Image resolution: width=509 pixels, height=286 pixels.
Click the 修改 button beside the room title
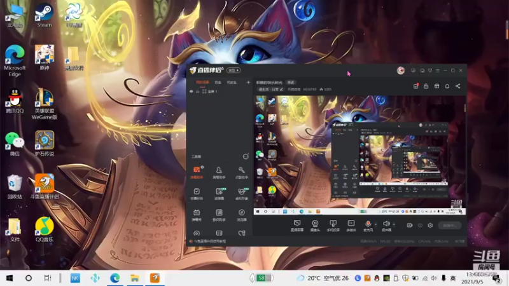pos(291,83)
